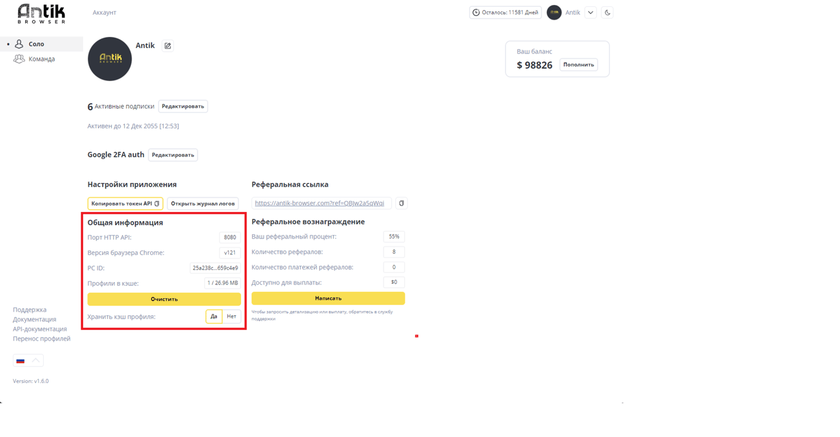
Task: Click Открыть журнал логов button
Action: point(203,203)
